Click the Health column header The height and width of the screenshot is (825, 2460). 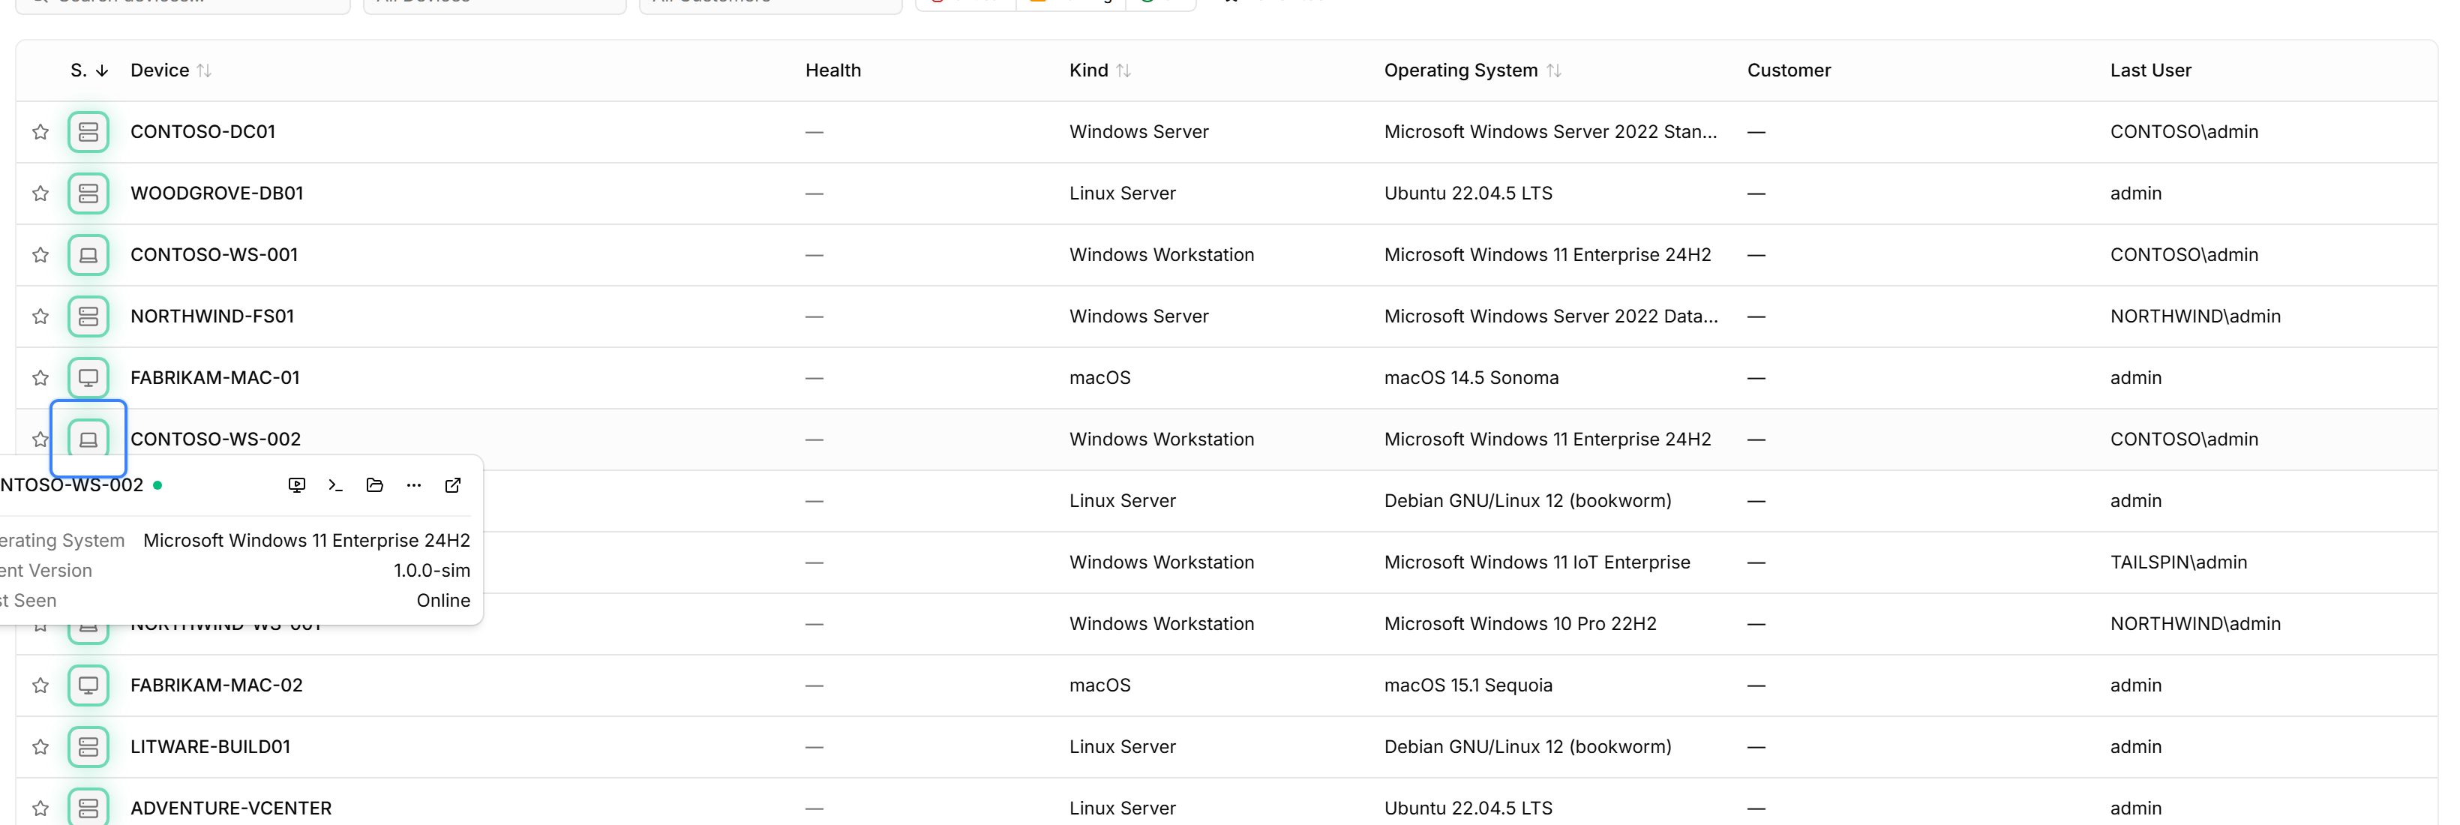[x=832, y=70]
